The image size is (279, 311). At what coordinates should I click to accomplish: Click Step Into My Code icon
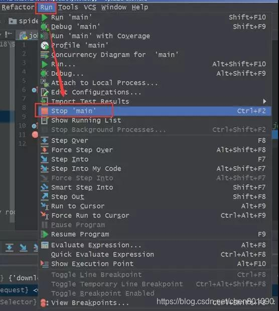pyautogui.click(x=45, y=169)
